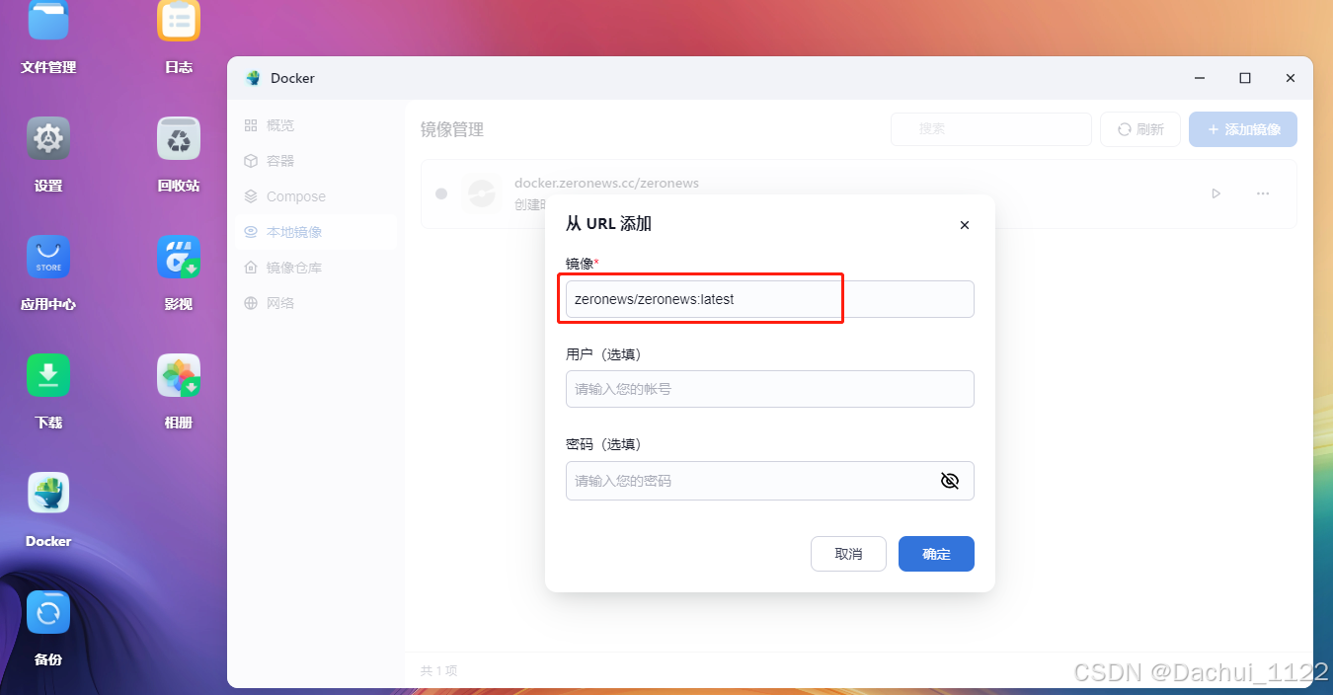Open the 日志 desktop icon
The width and height of the screenshot is (1333, 695).
pyautogui.click(x=179, y=22)
